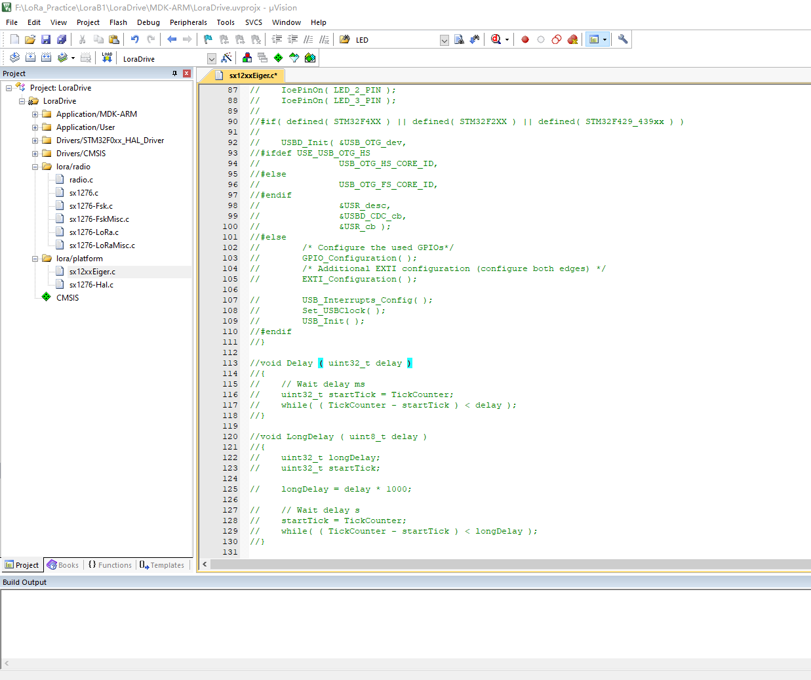Image resolution: width=811 pixels, height=680 pixels.
Task: Pin the Project panel
Action: (x=174, y=74)
